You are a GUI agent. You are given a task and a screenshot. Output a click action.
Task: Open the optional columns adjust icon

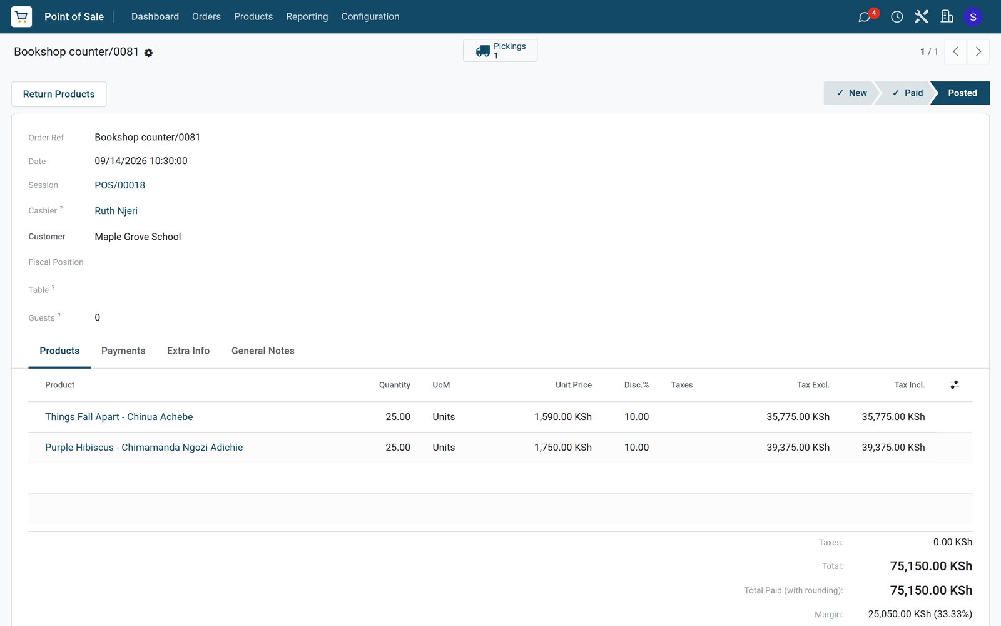coord(954,385)
